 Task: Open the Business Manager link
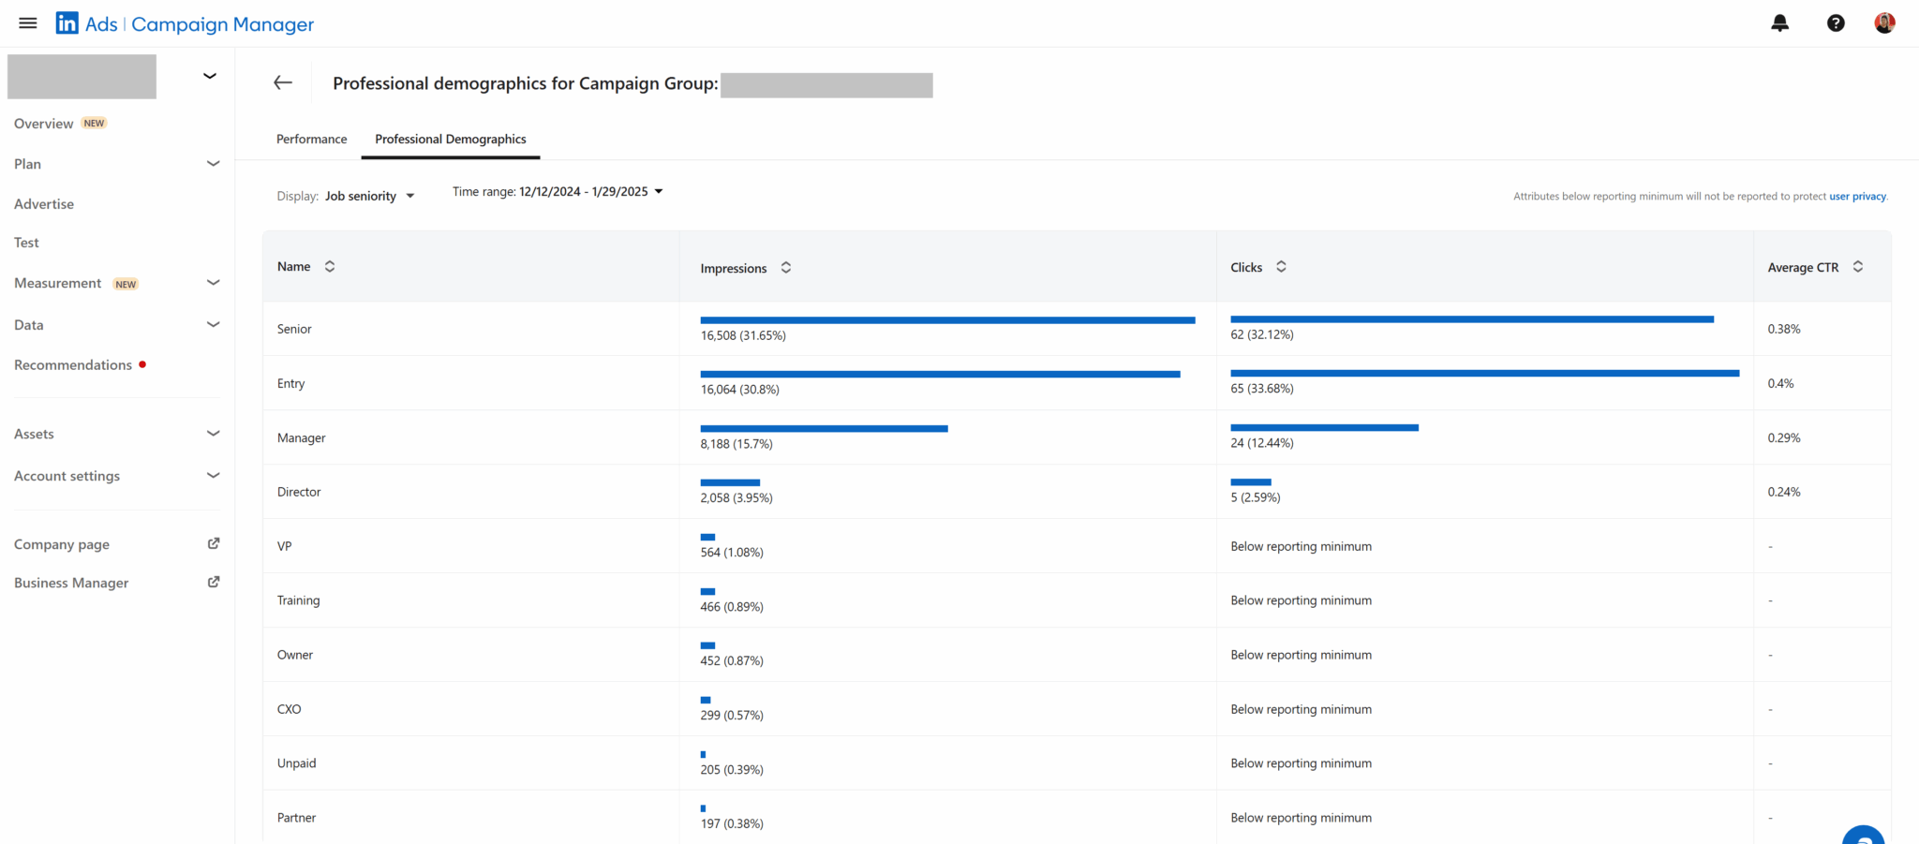click(x=71, y=583)
